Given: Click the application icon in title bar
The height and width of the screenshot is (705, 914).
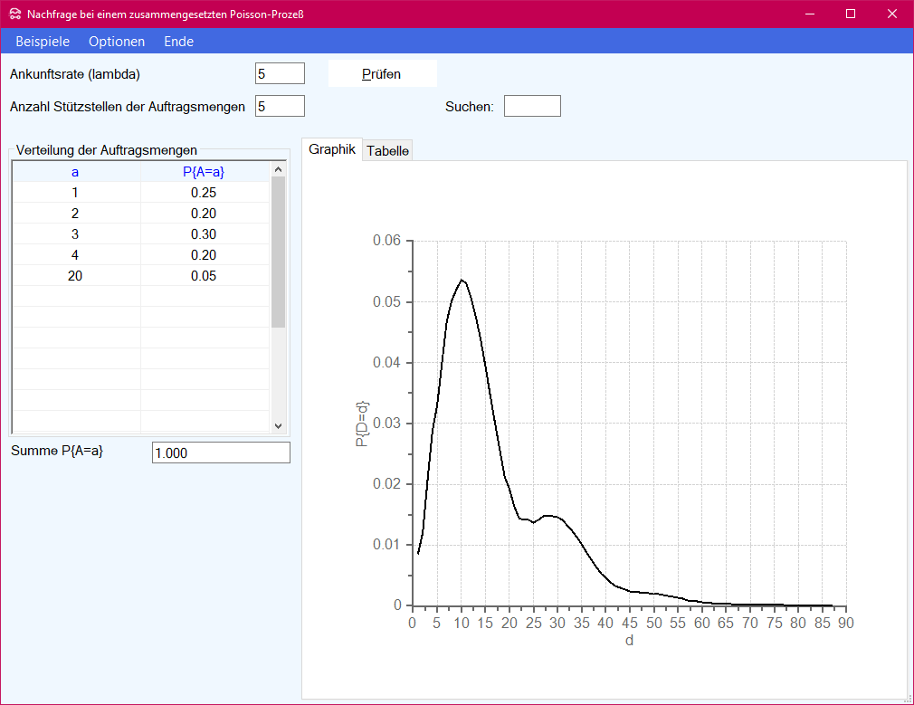Looking at the screenshot, I should [x=15, y=14].
